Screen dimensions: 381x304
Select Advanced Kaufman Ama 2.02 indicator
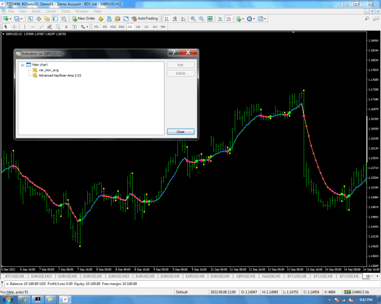(60, 75)
